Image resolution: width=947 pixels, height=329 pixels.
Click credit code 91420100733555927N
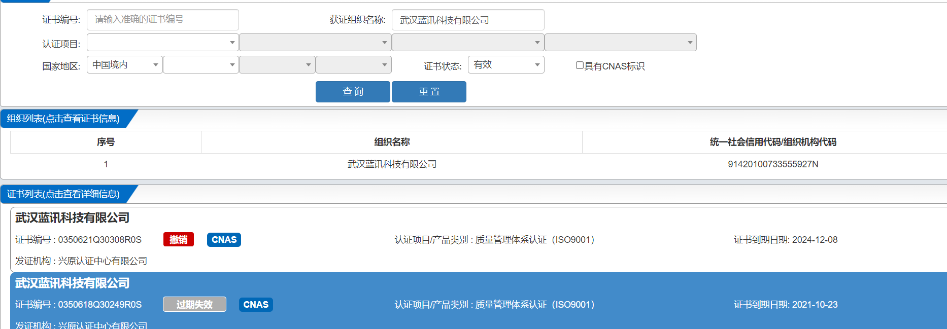[773, 164]
